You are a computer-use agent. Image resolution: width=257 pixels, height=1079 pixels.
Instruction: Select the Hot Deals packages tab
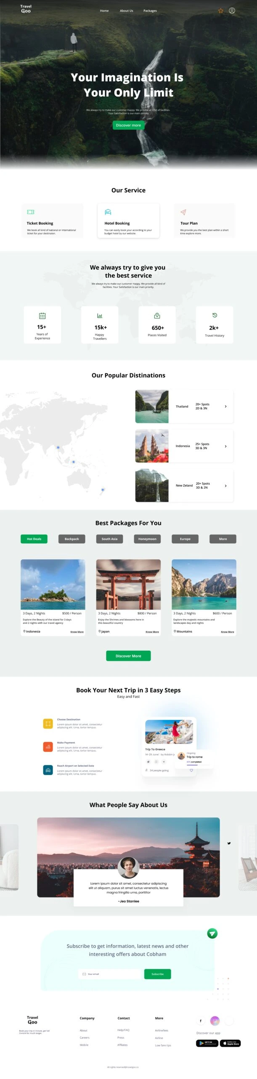(x=34, y=539)
